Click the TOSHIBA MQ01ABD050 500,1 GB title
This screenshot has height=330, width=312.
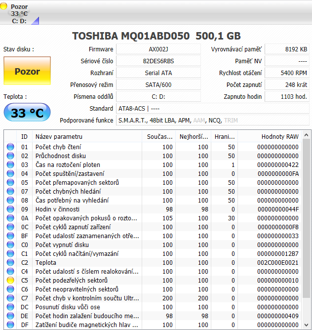click(156, 36)
